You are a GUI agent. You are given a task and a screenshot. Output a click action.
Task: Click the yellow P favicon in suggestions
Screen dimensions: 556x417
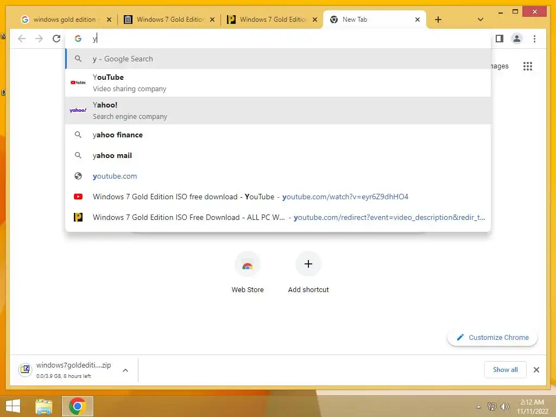click(x=78, y=217)
